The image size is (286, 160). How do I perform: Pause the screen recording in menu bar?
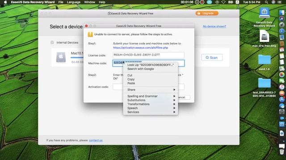[x=197, y=2]
